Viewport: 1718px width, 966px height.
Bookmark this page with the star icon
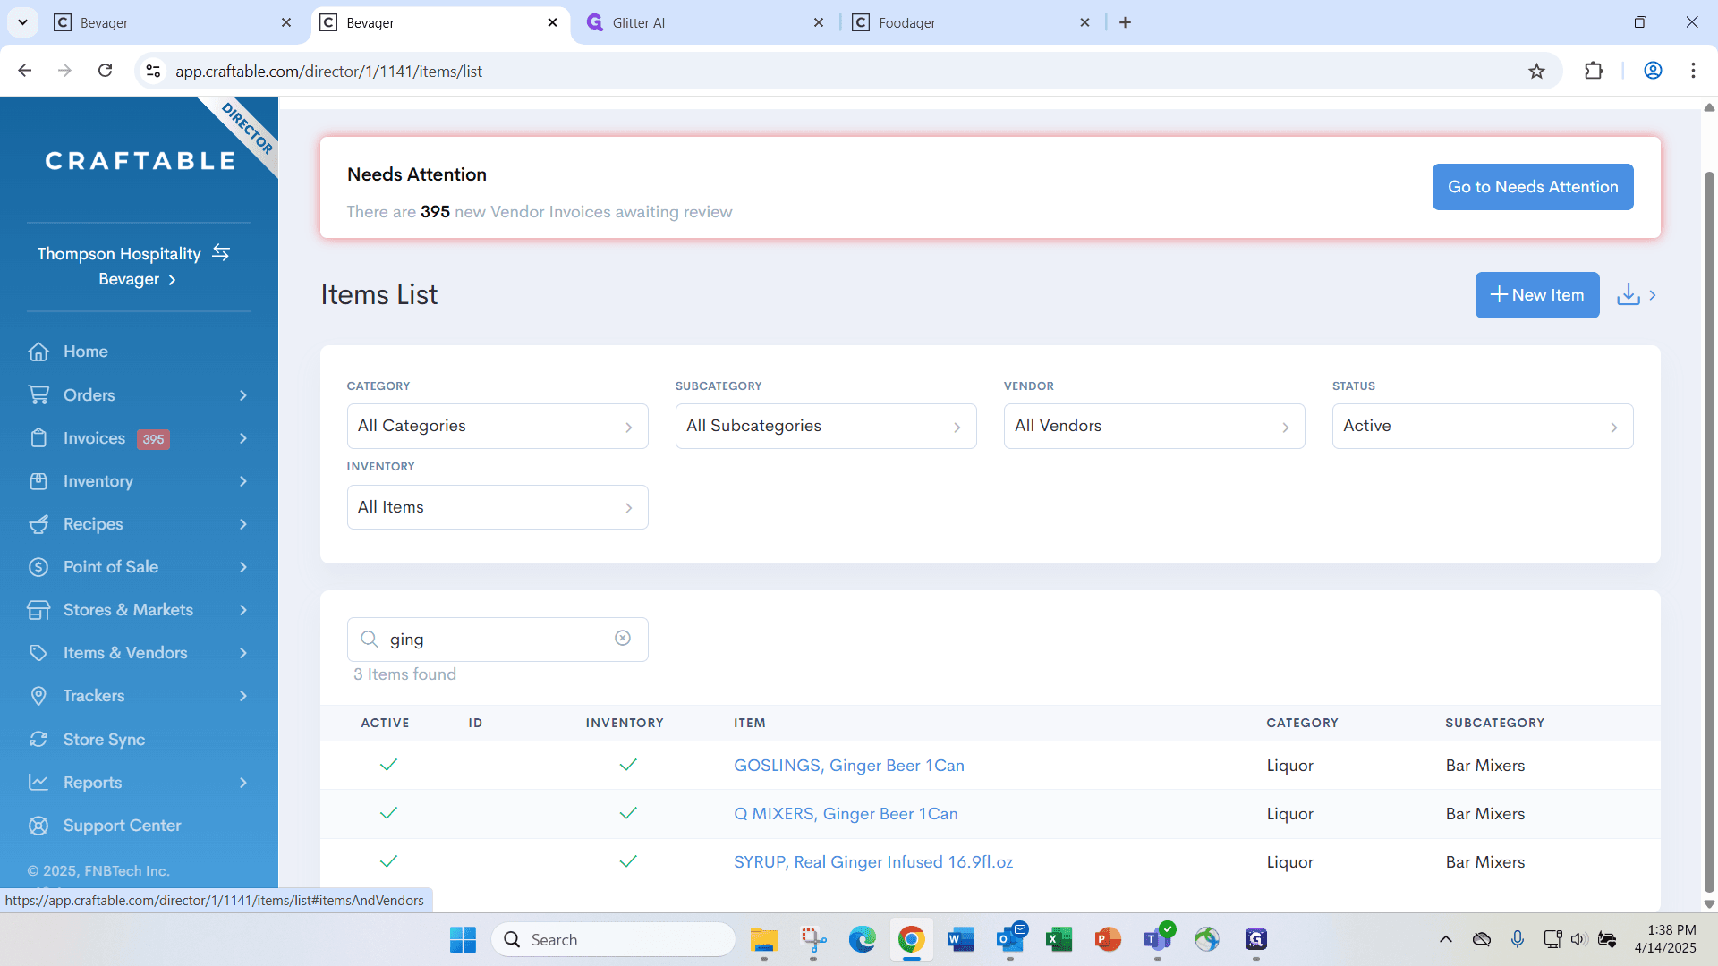point(1536,71)
